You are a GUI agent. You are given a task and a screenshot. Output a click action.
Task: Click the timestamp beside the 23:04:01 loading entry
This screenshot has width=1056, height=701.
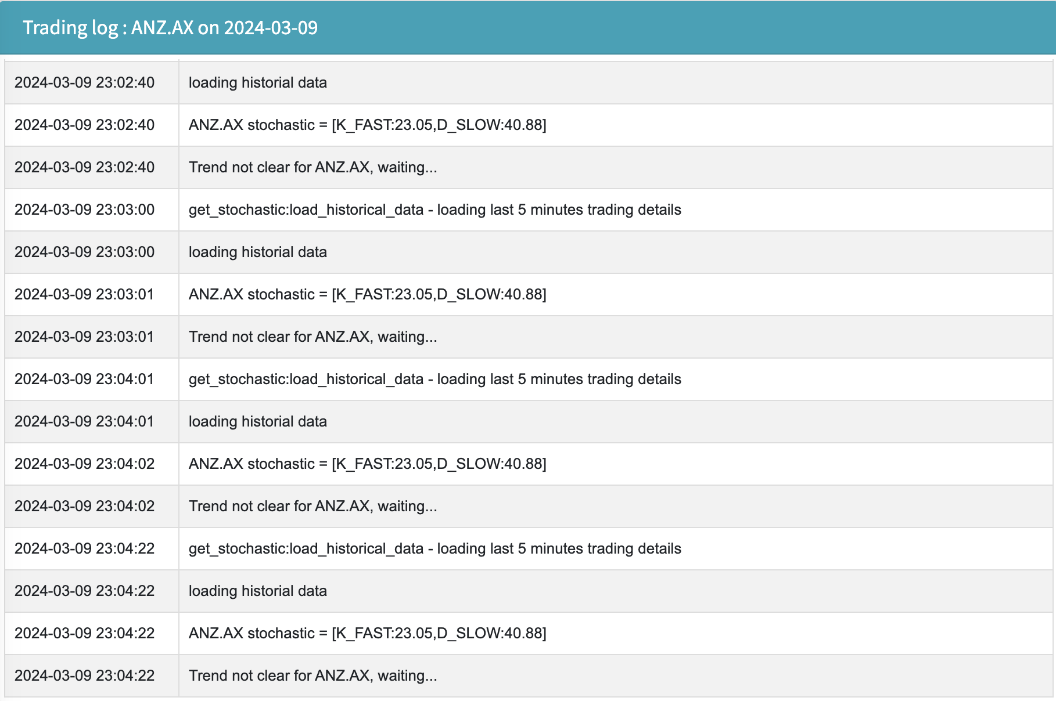pyautogui.click(x=84, y=421)
